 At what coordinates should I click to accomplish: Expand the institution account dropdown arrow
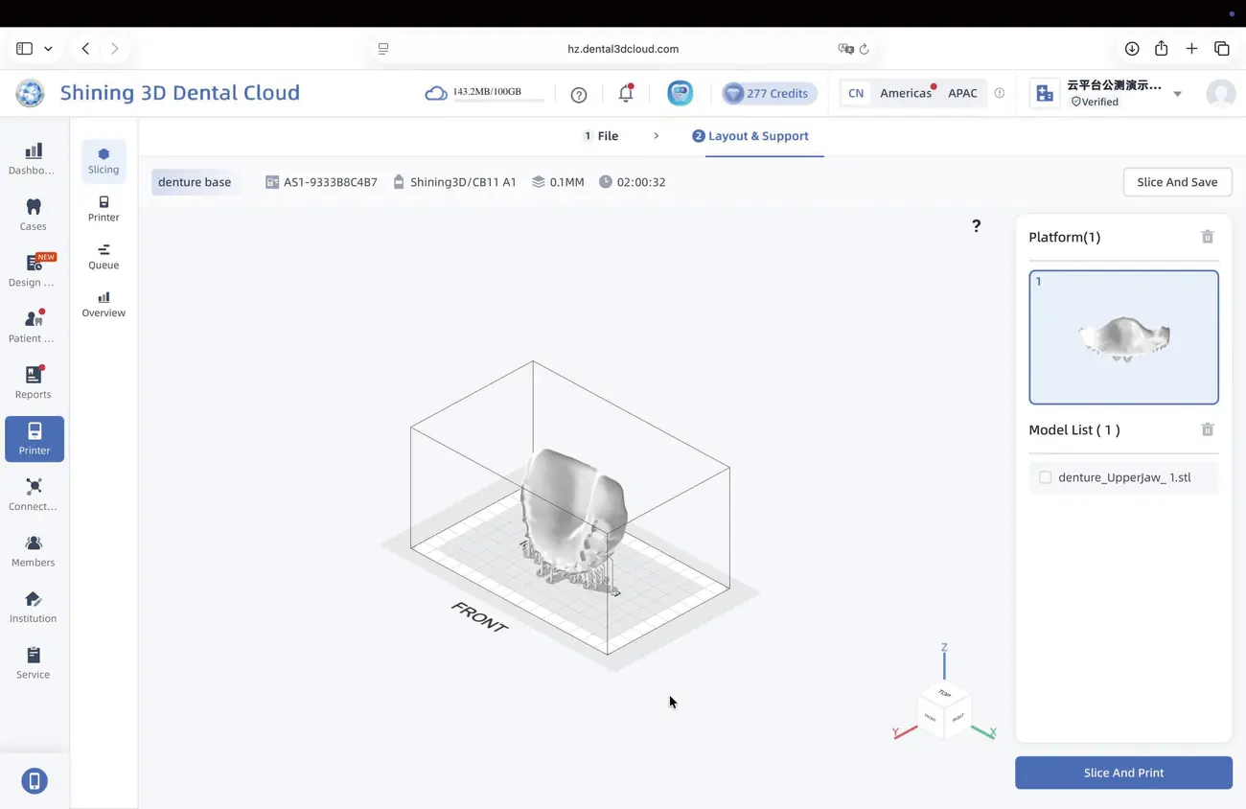tap(1178, 94)
